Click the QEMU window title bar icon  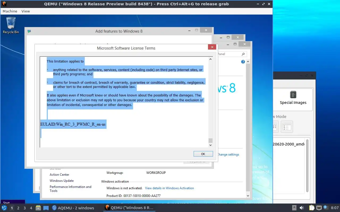point(4,4)
